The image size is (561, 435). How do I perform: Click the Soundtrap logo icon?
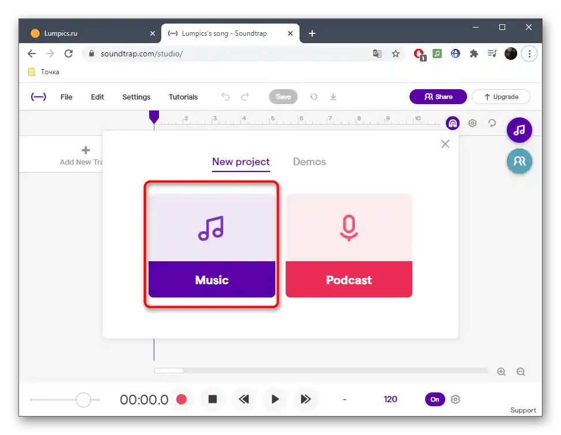point(38,97)
